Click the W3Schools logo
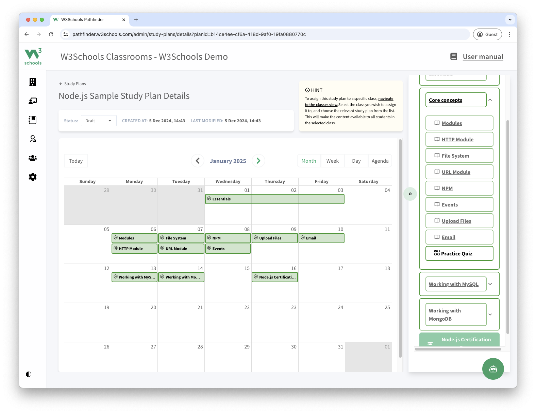 [33, 56]
